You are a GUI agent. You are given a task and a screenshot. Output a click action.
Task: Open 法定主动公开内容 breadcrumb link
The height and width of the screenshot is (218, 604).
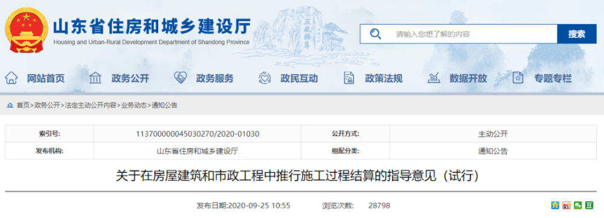(x=90, y=105)
